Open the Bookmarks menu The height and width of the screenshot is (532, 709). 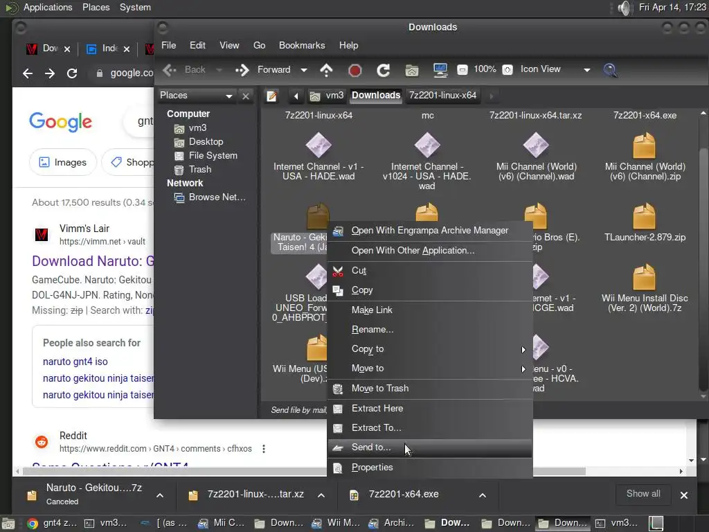point(302,45)
